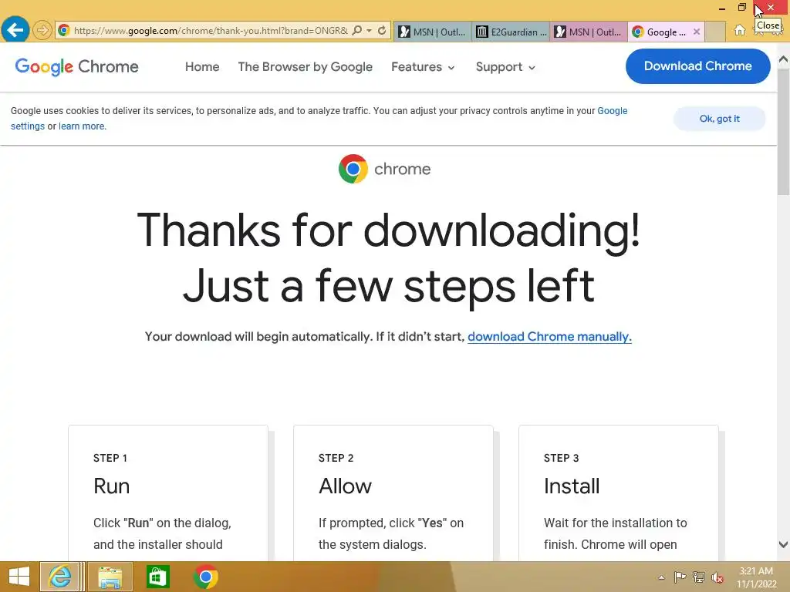790x592 pixels.
Task: Click the STEP 1 label in the Run card
Action: click(110, 458)
